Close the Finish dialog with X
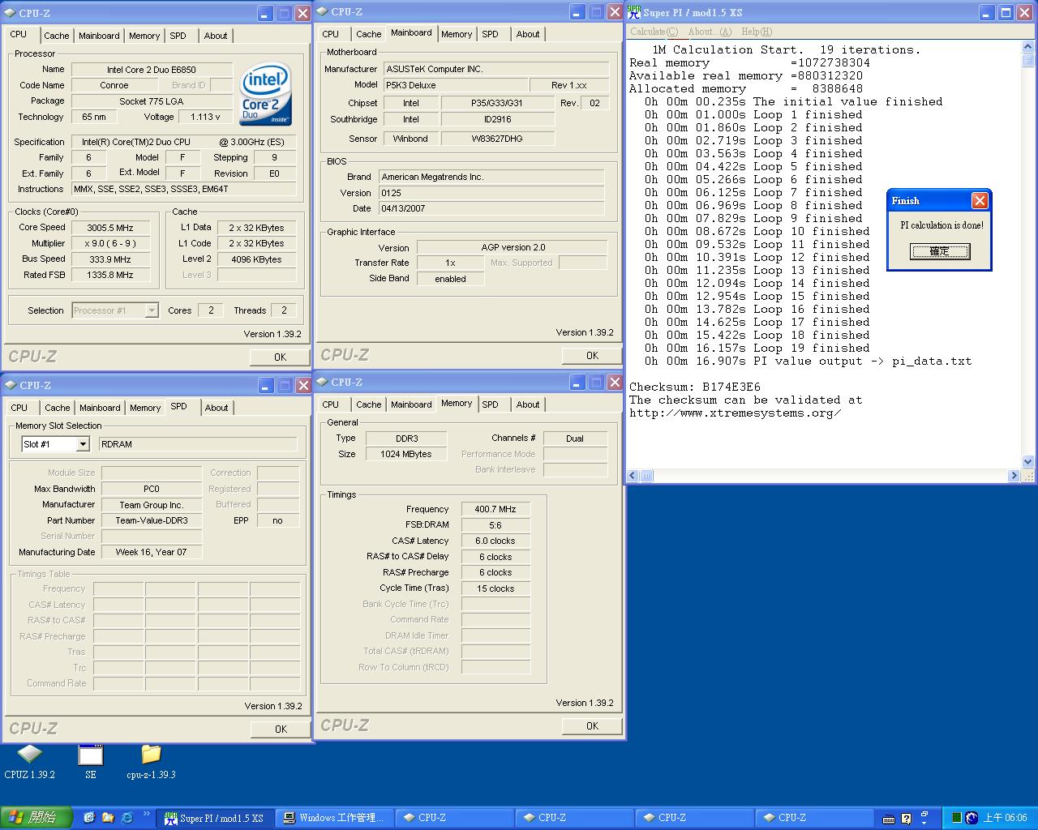1038x830 pixels. point(980,200)
